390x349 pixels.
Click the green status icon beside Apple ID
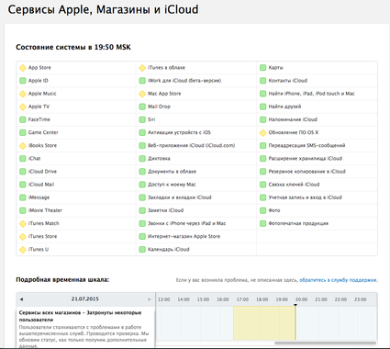point(23,81)
